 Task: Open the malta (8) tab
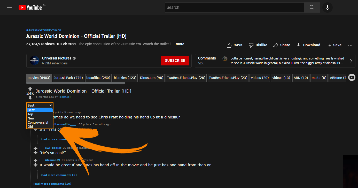pyautogui.click(x=319, y=78)
